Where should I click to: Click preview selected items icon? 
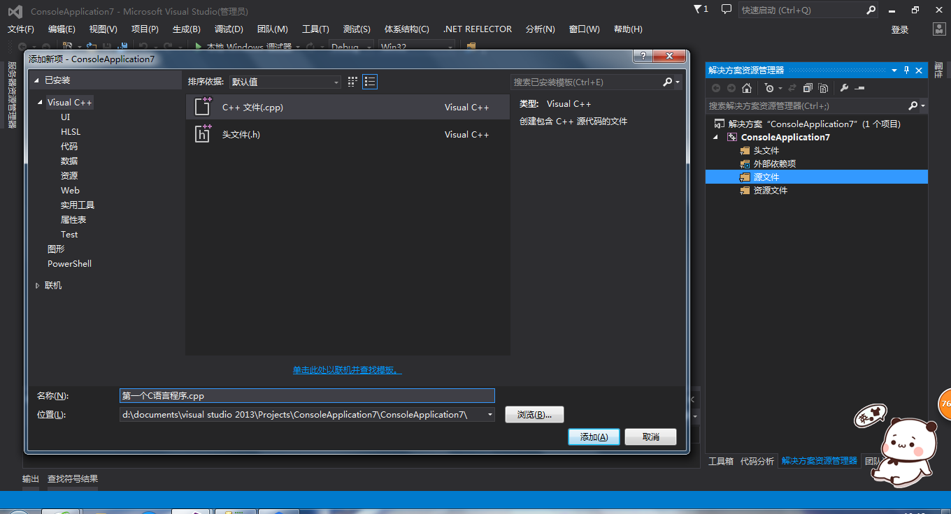coord(859,88)
